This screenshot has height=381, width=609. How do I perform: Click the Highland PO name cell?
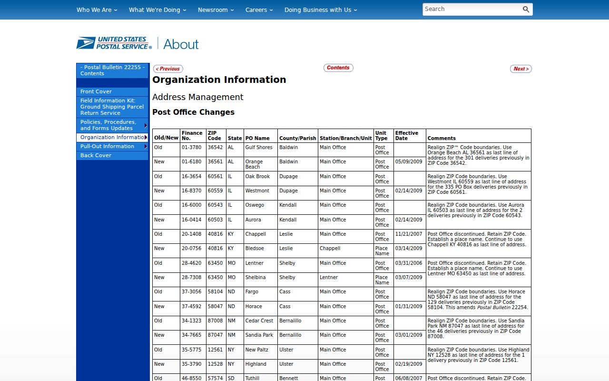pos(260,366)
